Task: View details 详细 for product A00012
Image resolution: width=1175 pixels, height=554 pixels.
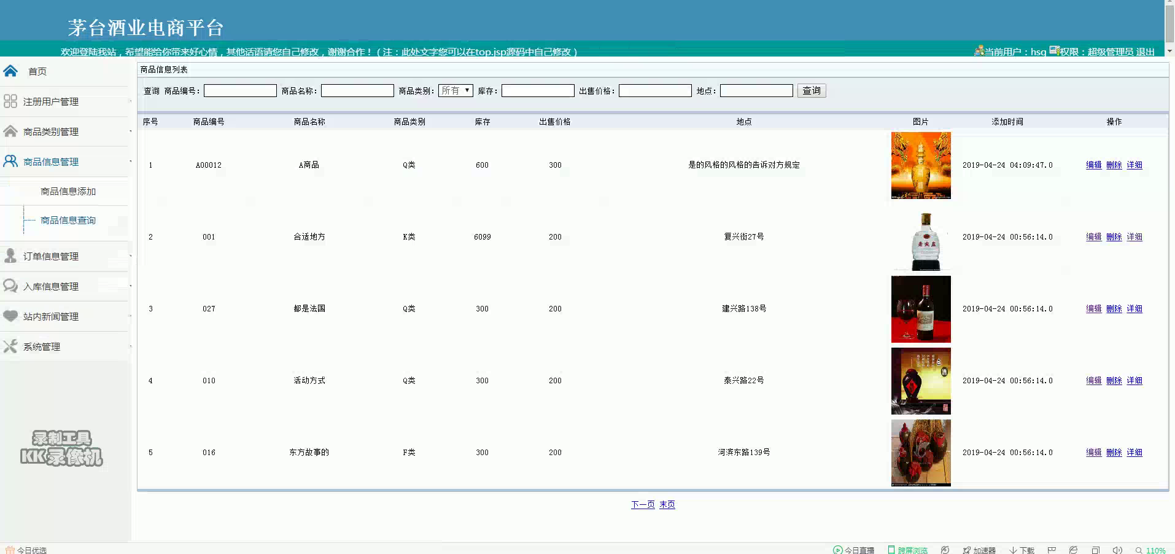Action: click(x=1134, y=165)
